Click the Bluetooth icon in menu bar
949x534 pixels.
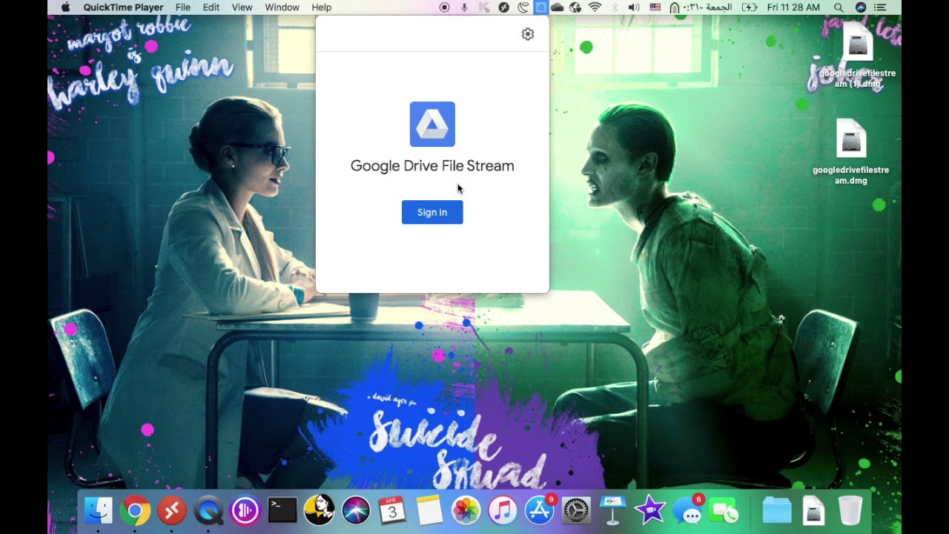(615, 7)
